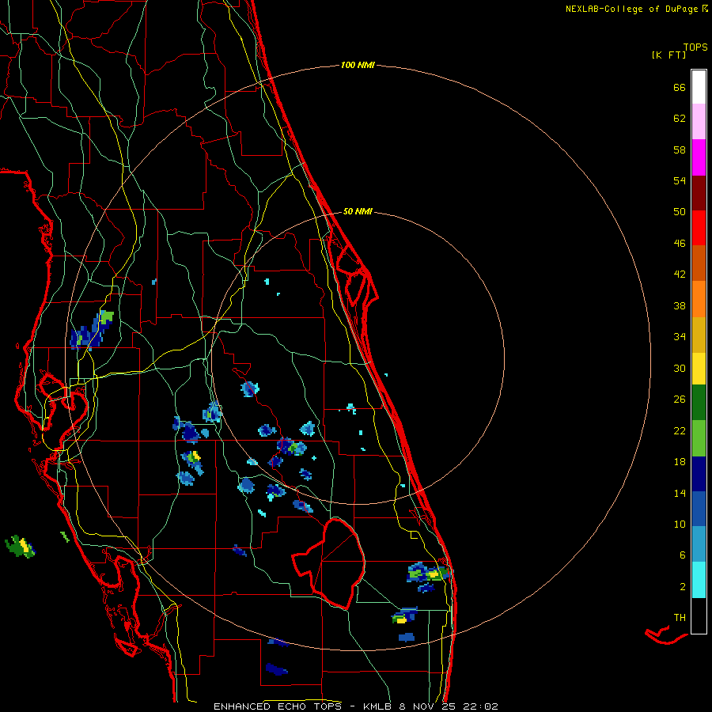
Task: Select the white swatch atop the legend
Action: pyautogui.click(x=699, y=87)
